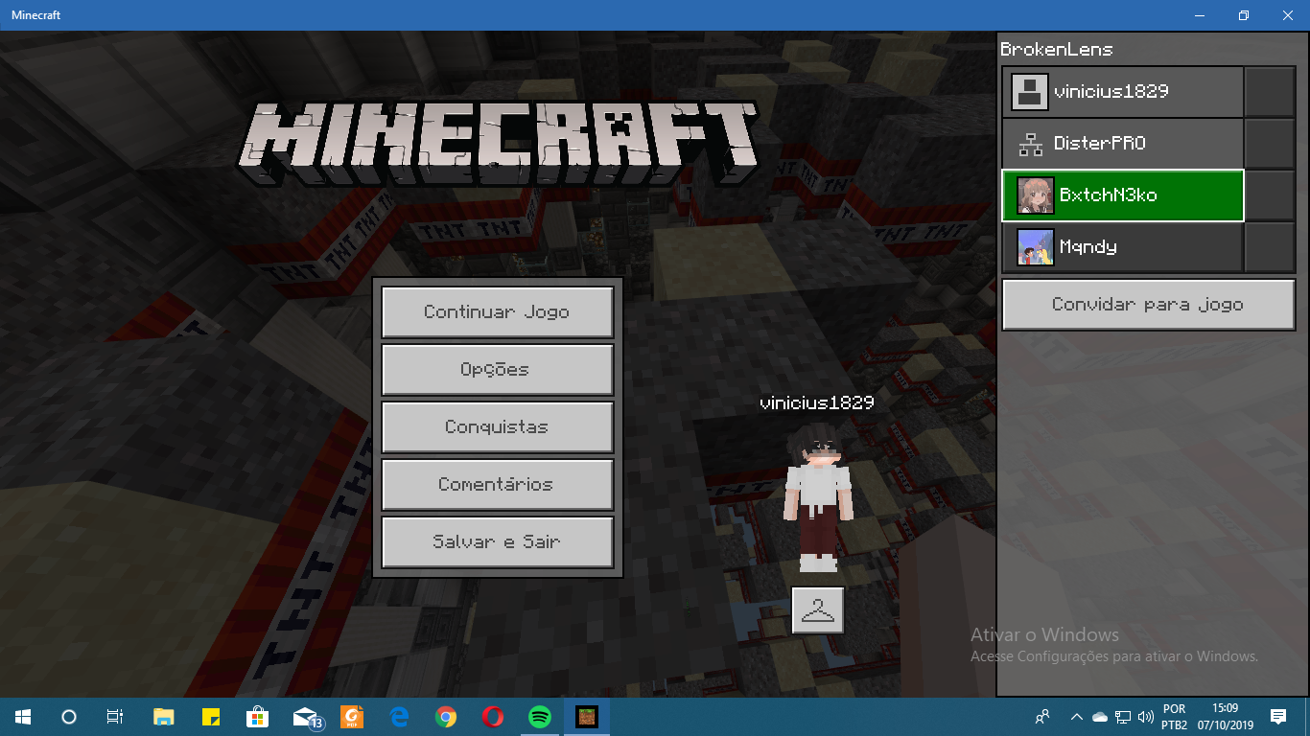Open Google Chrome from the taskbar
Image resolution: width=1310 pixels, height=736 pixels.
point(446,717)
